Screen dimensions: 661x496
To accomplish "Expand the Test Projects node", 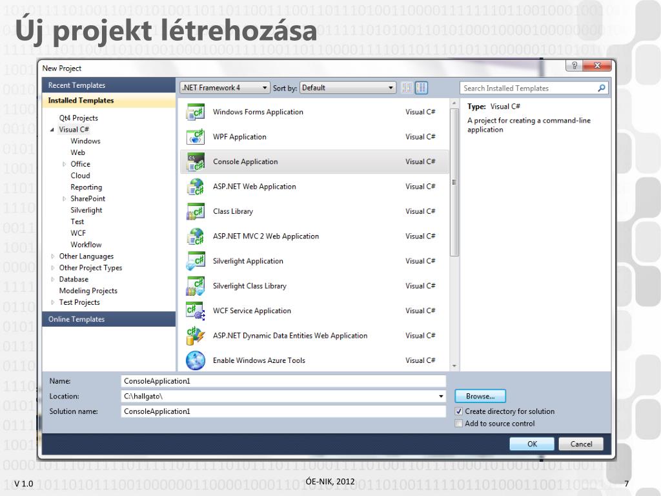I will pyautogui.click(x=53, y=302).
